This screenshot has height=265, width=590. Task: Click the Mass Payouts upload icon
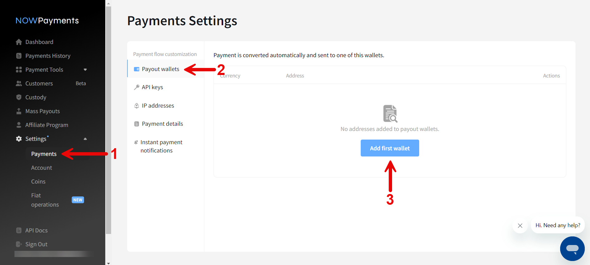[x=19, y=111]
